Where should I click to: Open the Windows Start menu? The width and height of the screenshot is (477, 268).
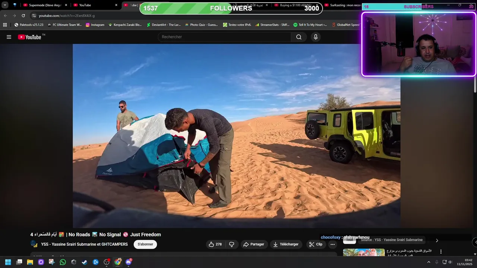(x=8, y=262)
